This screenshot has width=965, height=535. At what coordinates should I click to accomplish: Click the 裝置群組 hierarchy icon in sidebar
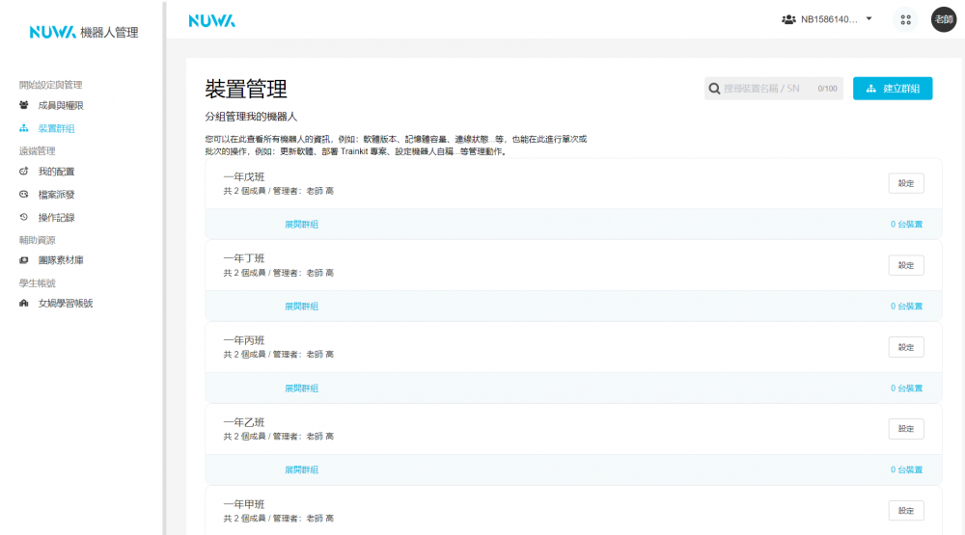click(24, 128)
